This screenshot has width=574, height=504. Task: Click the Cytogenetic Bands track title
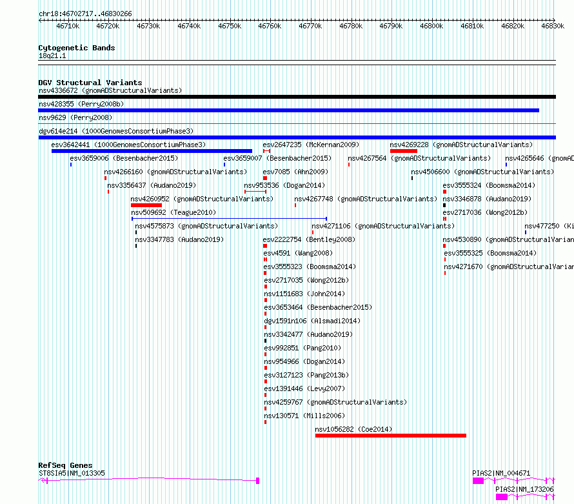click(x=77, y=48)
